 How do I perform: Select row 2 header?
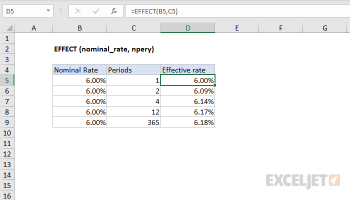(7, 49)
